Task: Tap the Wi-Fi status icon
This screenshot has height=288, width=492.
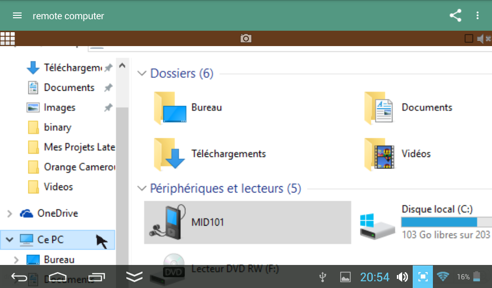Action: tap(443, 276)
